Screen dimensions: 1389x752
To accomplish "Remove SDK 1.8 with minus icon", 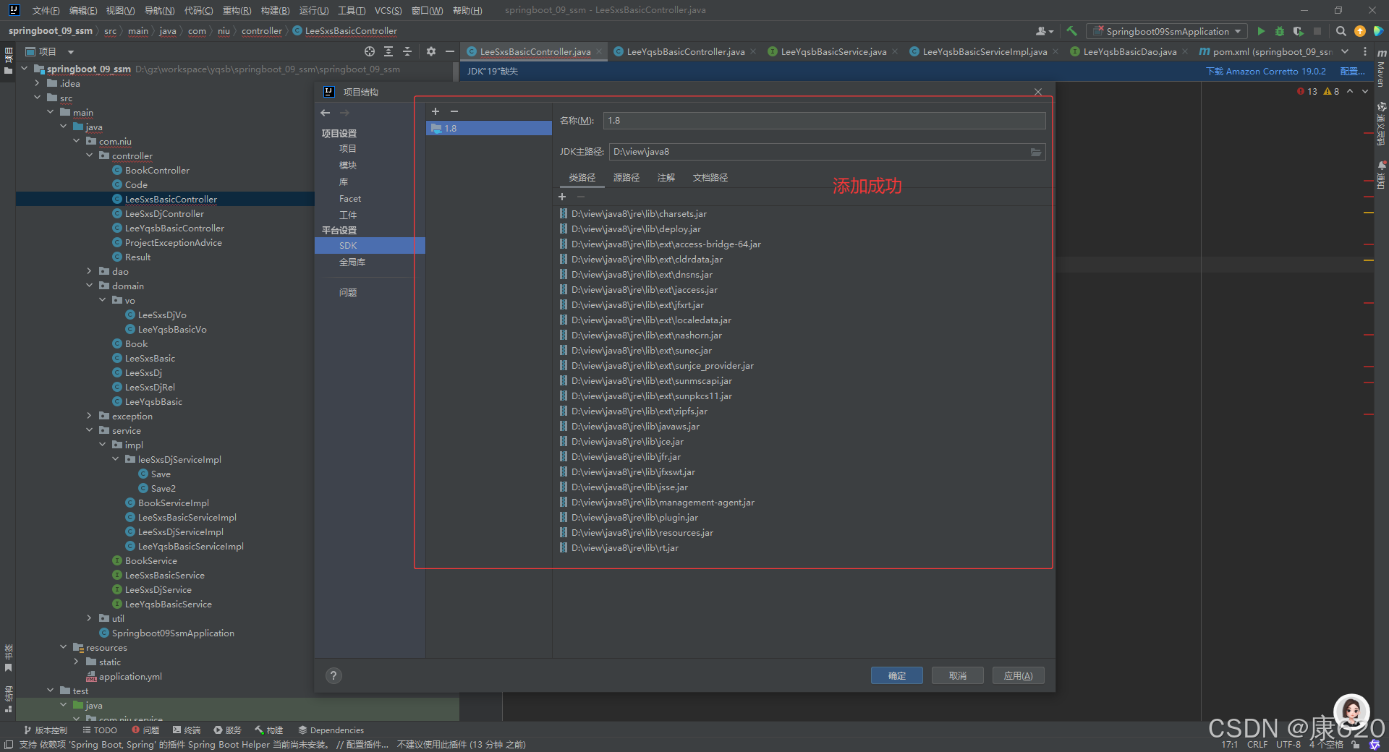I will pos(454,111).
